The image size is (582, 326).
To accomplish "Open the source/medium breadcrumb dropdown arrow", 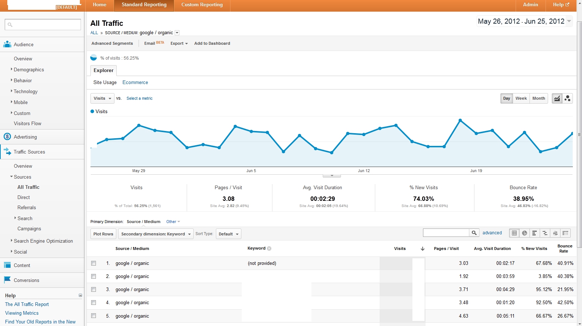I will pyautogui.click(x=177, y=33).
